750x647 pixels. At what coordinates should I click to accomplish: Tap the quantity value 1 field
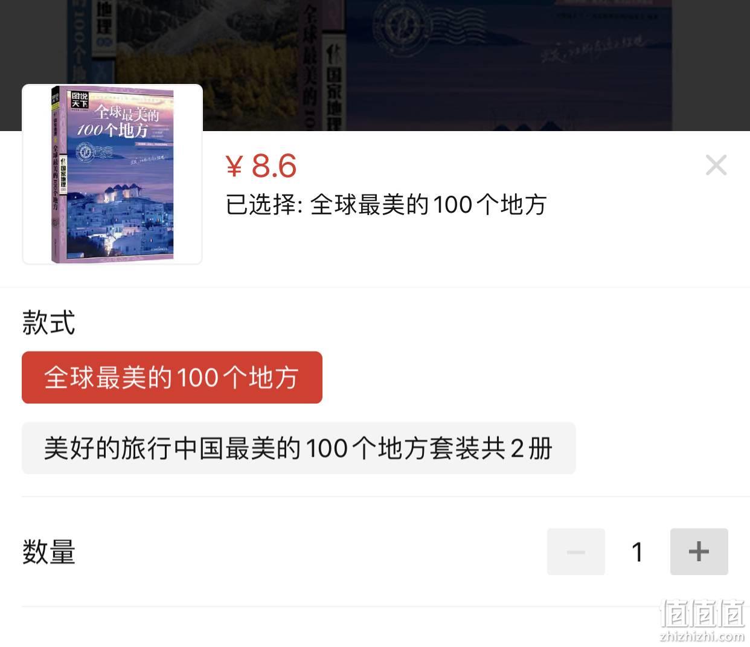(637, 552)
